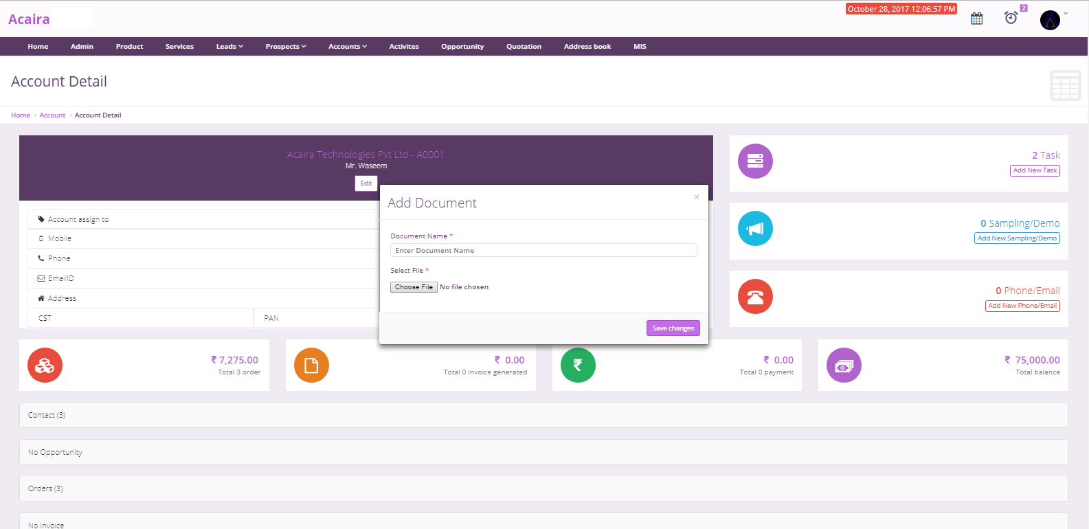The width and height of the screenshot is (1089, 529).
Task: Go to Address book menu
Action: [587, 47]
